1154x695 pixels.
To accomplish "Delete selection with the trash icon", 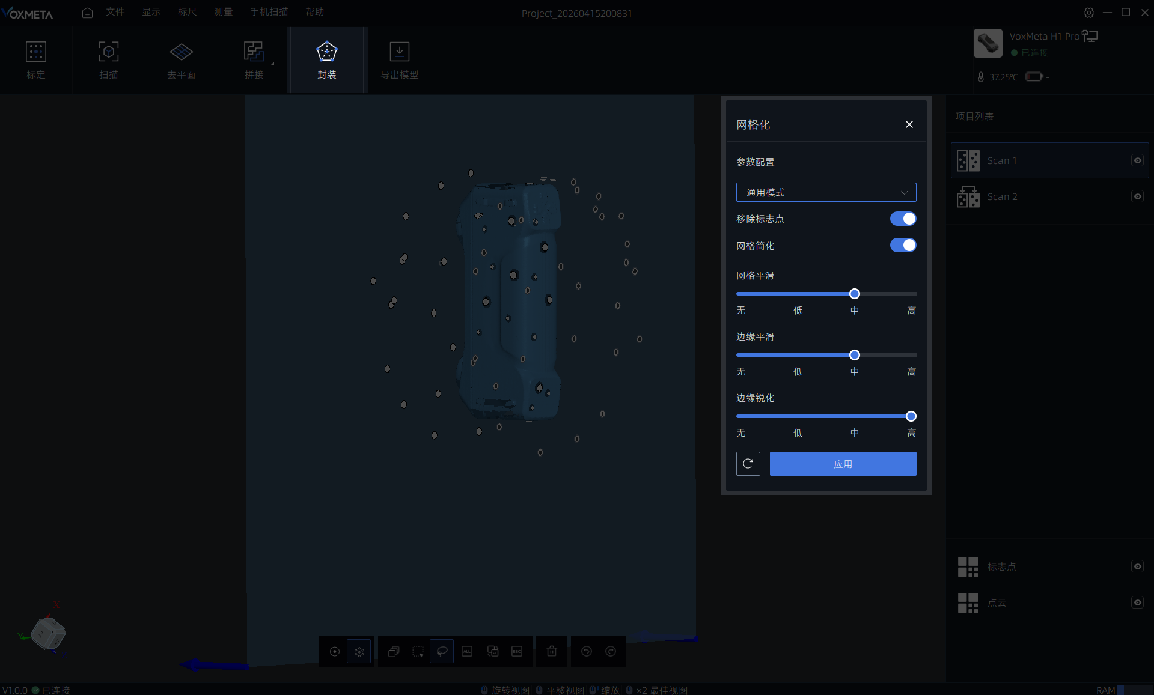I will coord(552,651).
